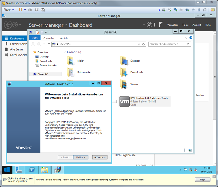Dismiss the VMware hint bar with X
The height and width of the screenshot is (187, 218).
pos(214,176)
